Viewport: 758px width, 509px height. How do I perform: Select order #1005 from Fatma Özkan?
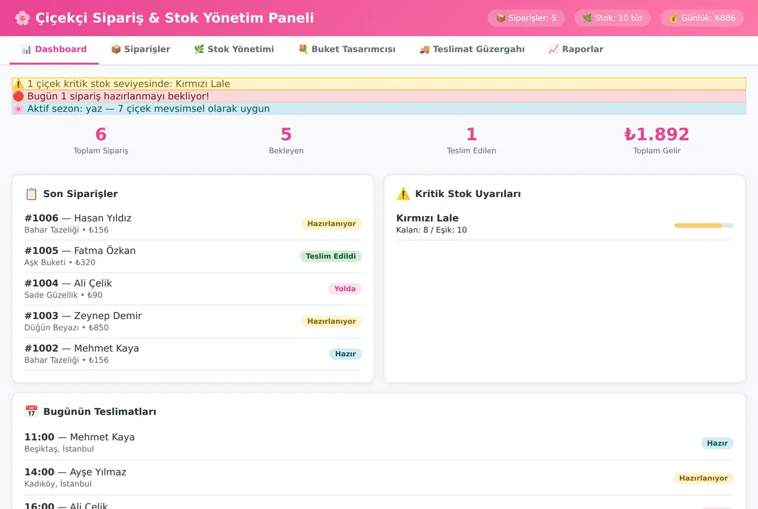pos(193,256)
